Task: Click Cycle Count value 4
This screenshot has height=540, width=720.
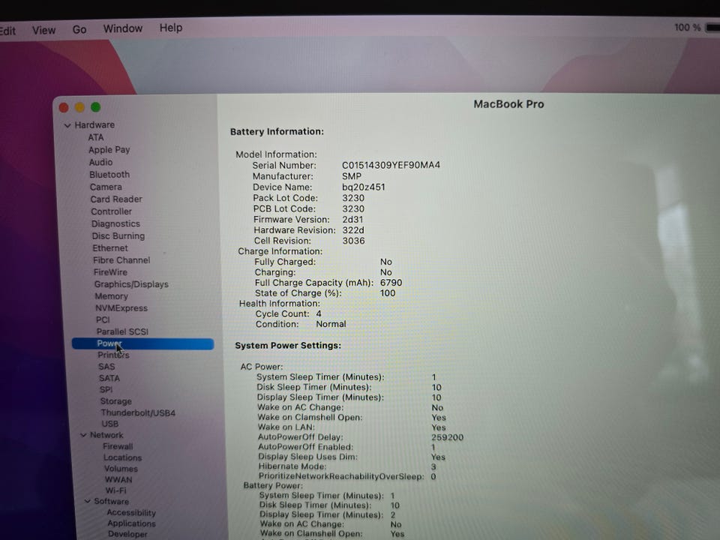Action: tap(319, 313)
